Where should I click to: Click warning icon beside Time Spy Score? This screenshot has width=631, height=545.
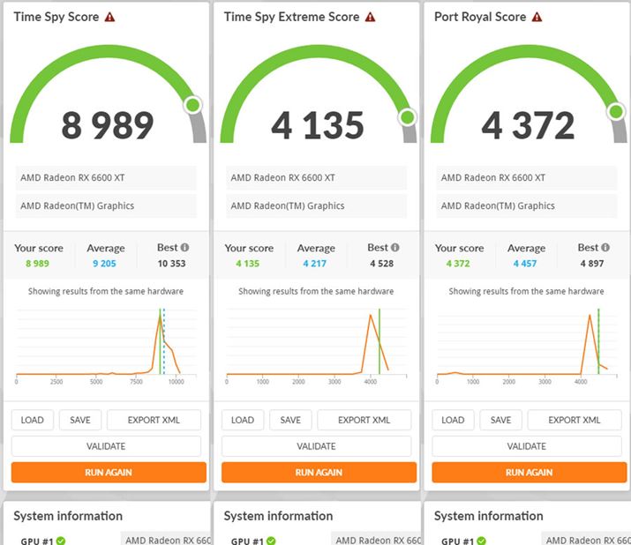point(109,17)
